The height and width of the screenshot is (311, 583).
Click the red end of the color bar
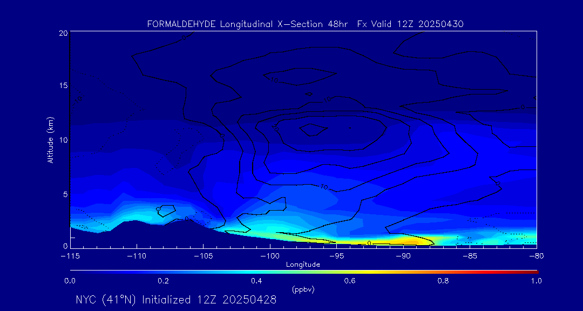tap(533, 271)
